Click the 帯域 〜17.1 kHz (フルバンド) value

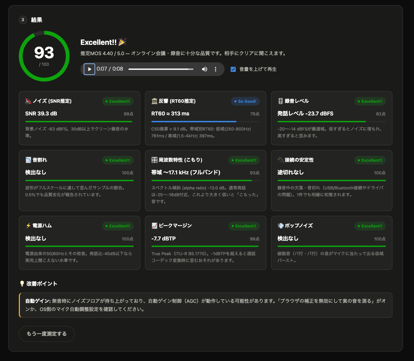(186, 173)
